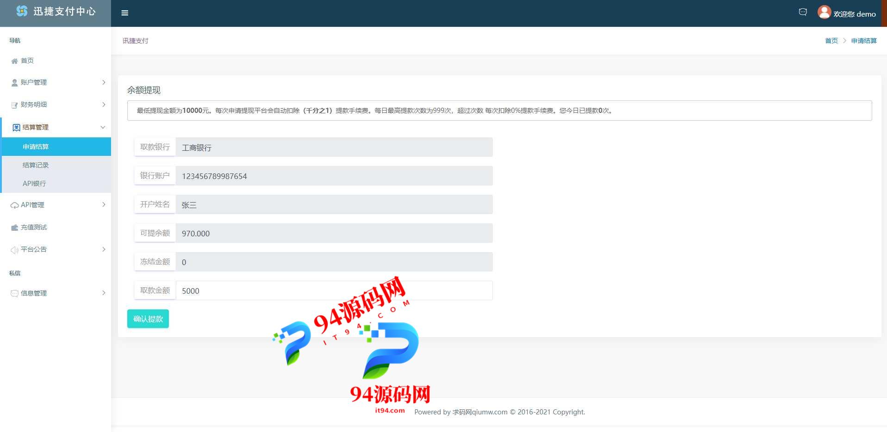Open the message chat icon in header
Screen dimensions: 887x432
coord(803,12)
